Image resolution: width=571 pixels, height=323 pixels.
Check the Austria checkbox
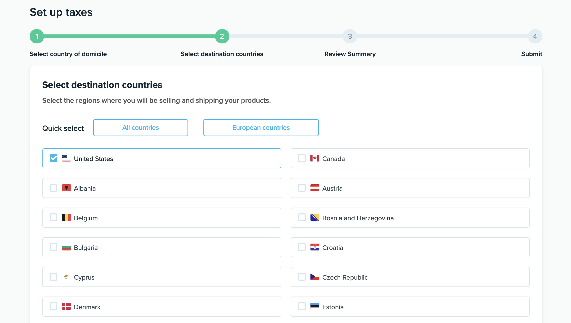click(302, 188)
